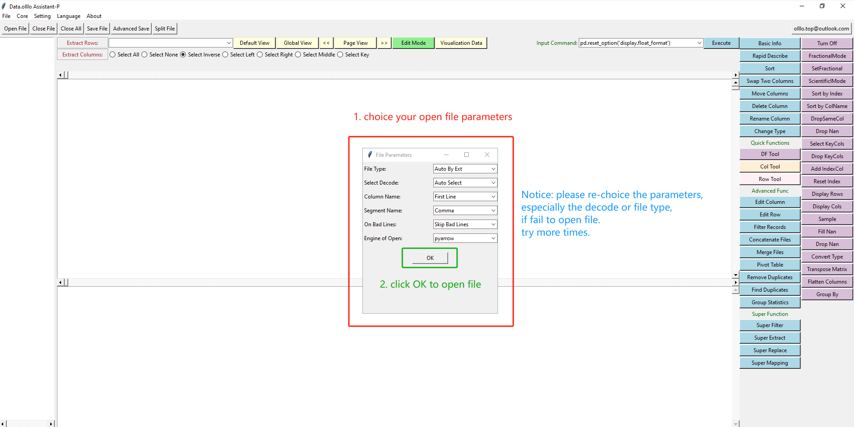Open the Extract Rows dropdown

[229, 43]
